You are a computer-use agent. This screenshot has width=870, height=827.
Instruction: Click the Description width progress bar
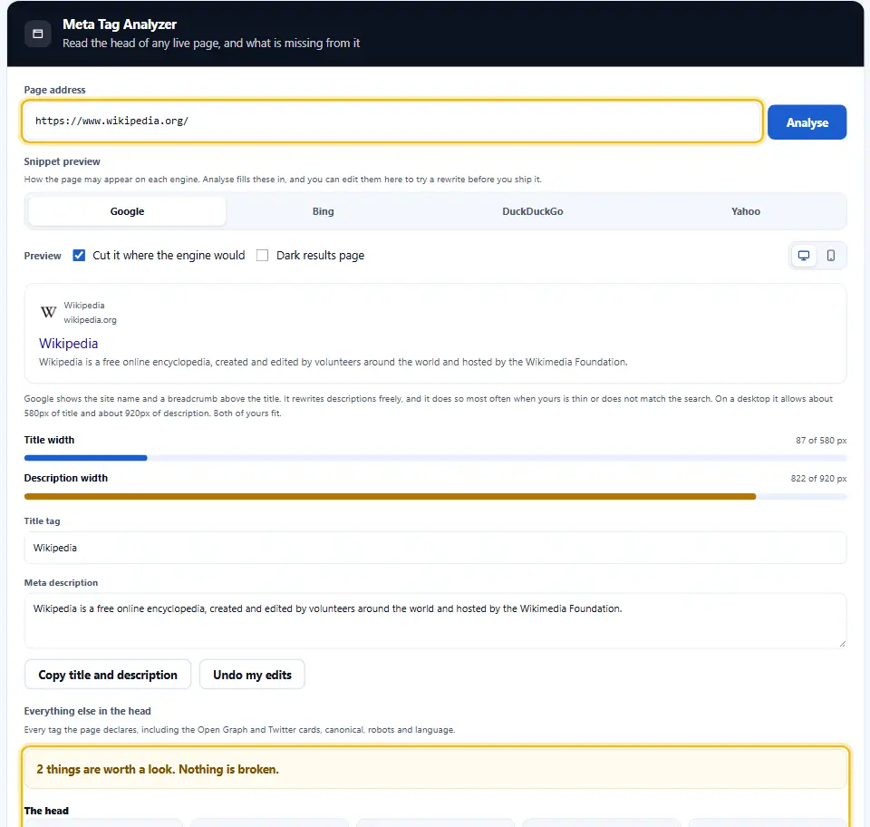(x=435, y=497)
